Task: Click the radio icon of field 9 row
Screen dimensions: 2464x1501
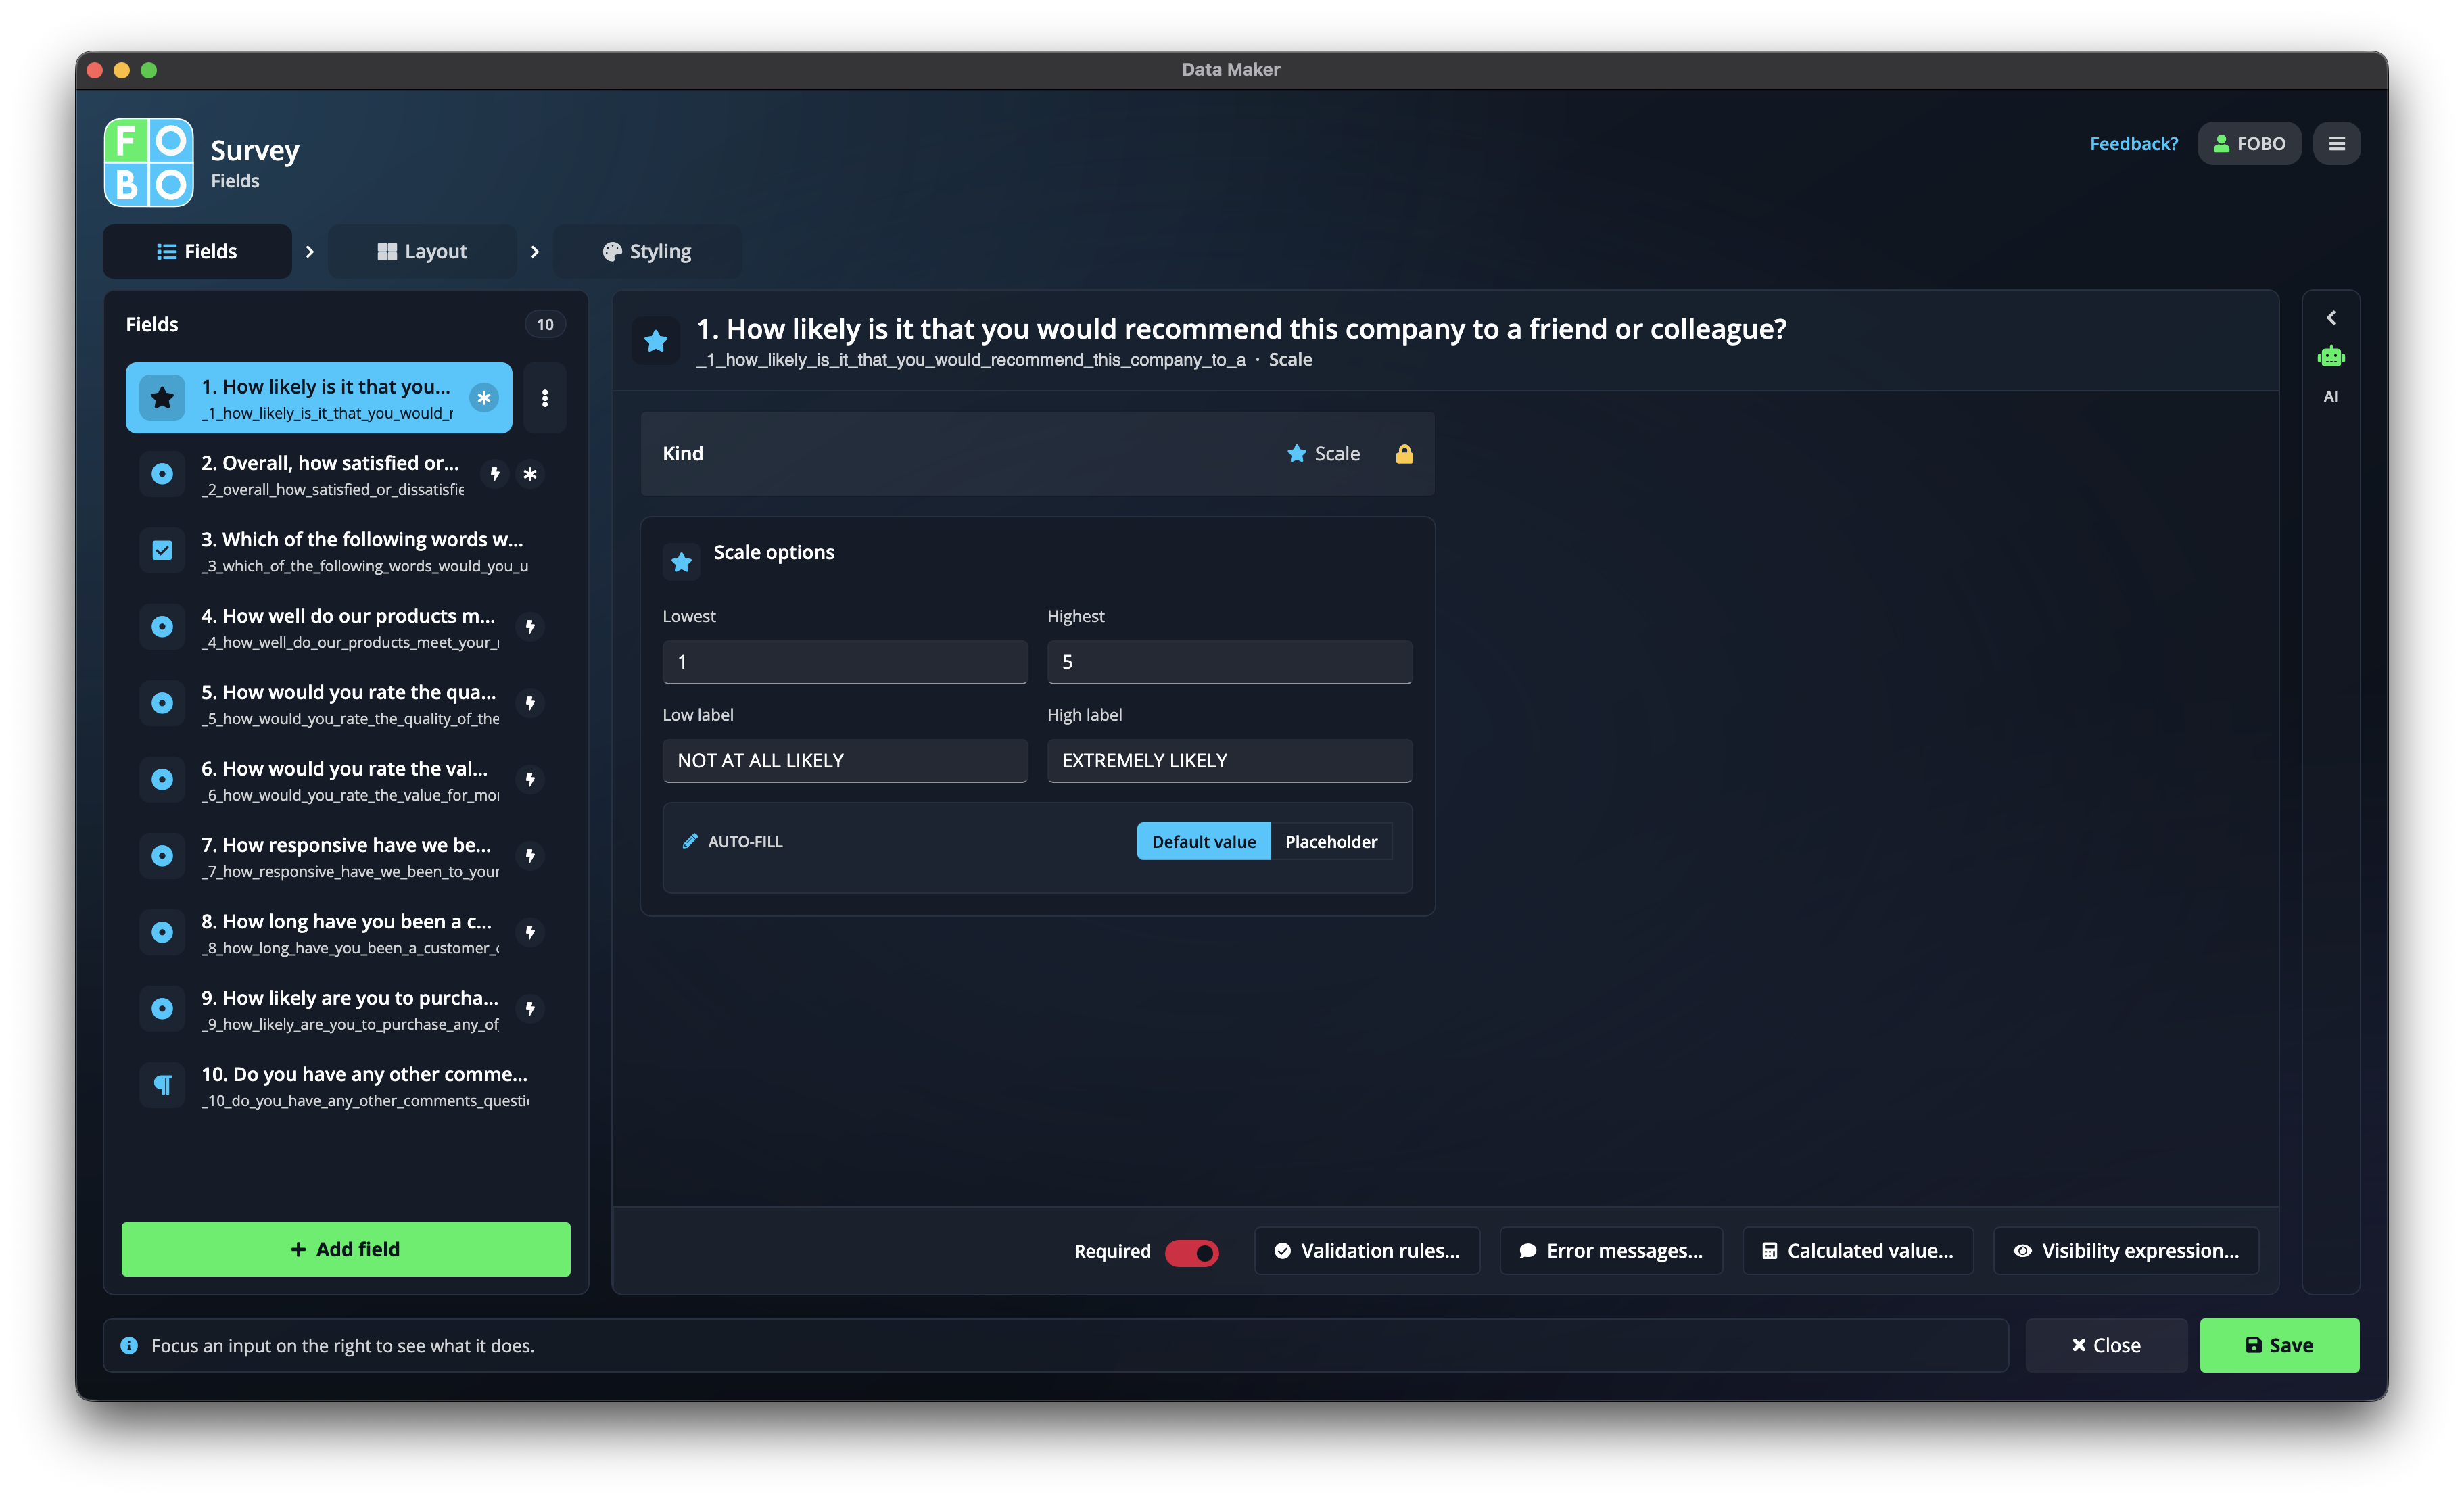Action: pyautogui.click(x=162, y=1009)
